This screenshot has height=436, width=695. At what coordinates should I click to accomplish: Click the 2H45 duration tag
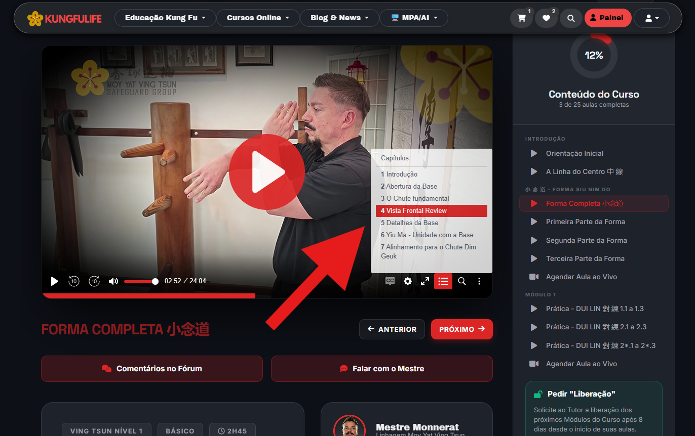[x=233, y=431]
